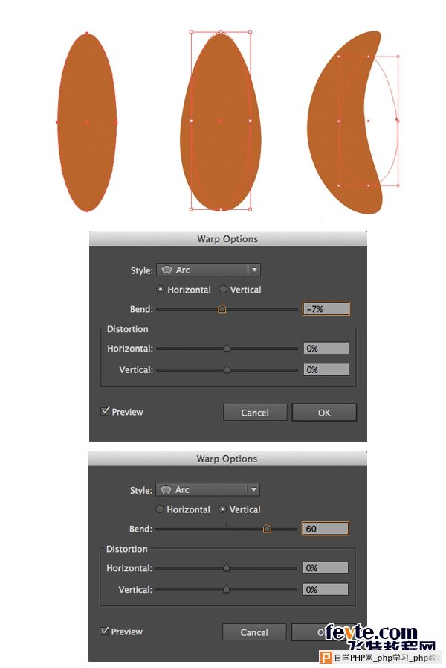
Task: Click Arc style icon in upper dialog
Action: (167, 270)
